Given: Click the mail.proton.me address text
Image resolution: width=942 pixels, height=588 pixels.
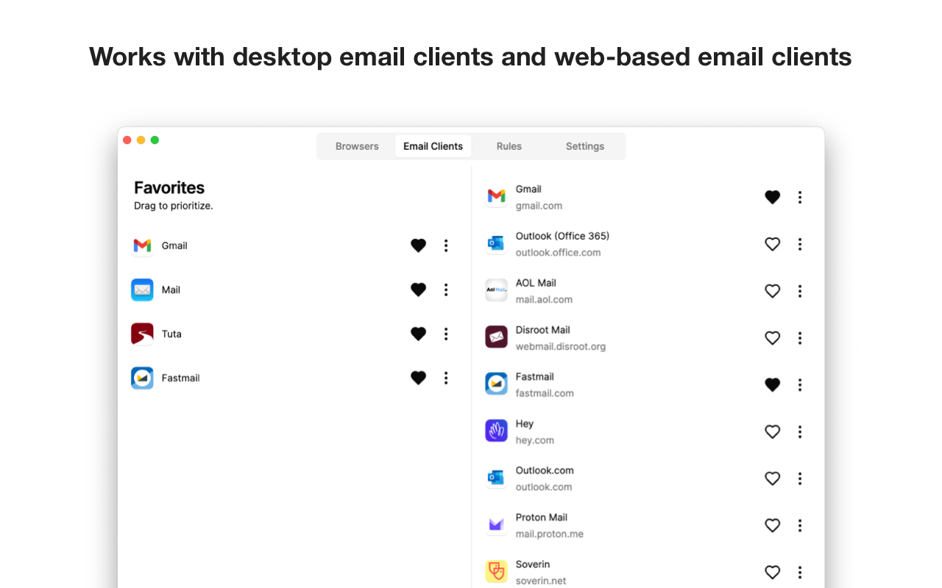Looking at the screenshot, I should point(550,534).
